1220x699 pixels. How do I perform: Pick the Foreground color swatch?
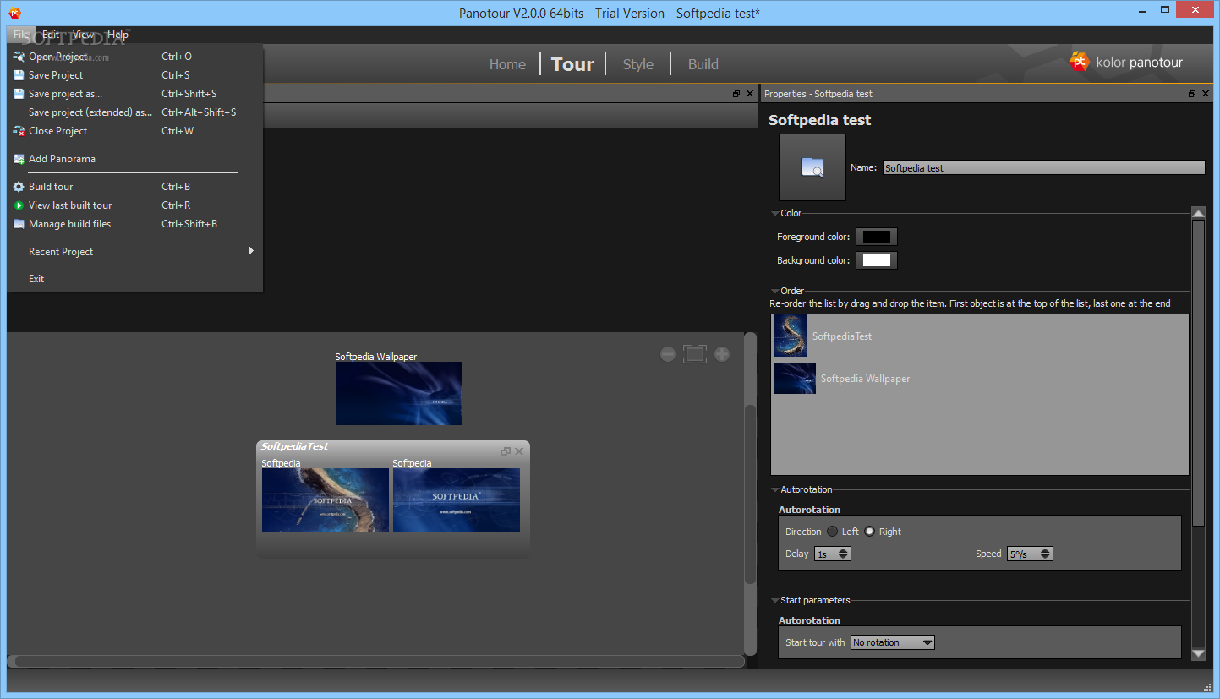[877, 237]
